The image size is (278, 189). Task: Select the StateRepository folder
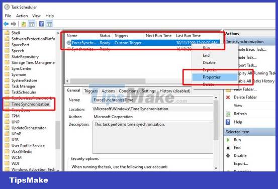[25, 57]
